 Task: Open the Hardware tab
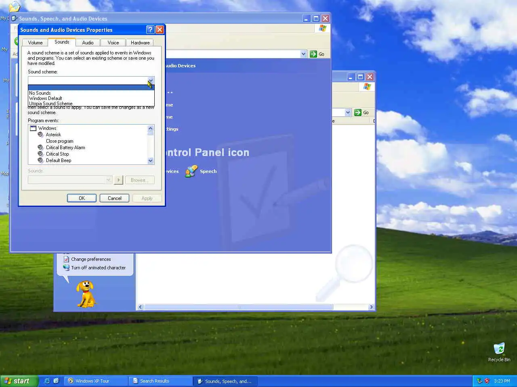[x=140, y=42]
